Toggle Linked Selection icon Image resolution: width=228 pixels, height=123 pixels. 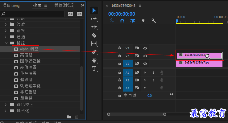point(133,21)
